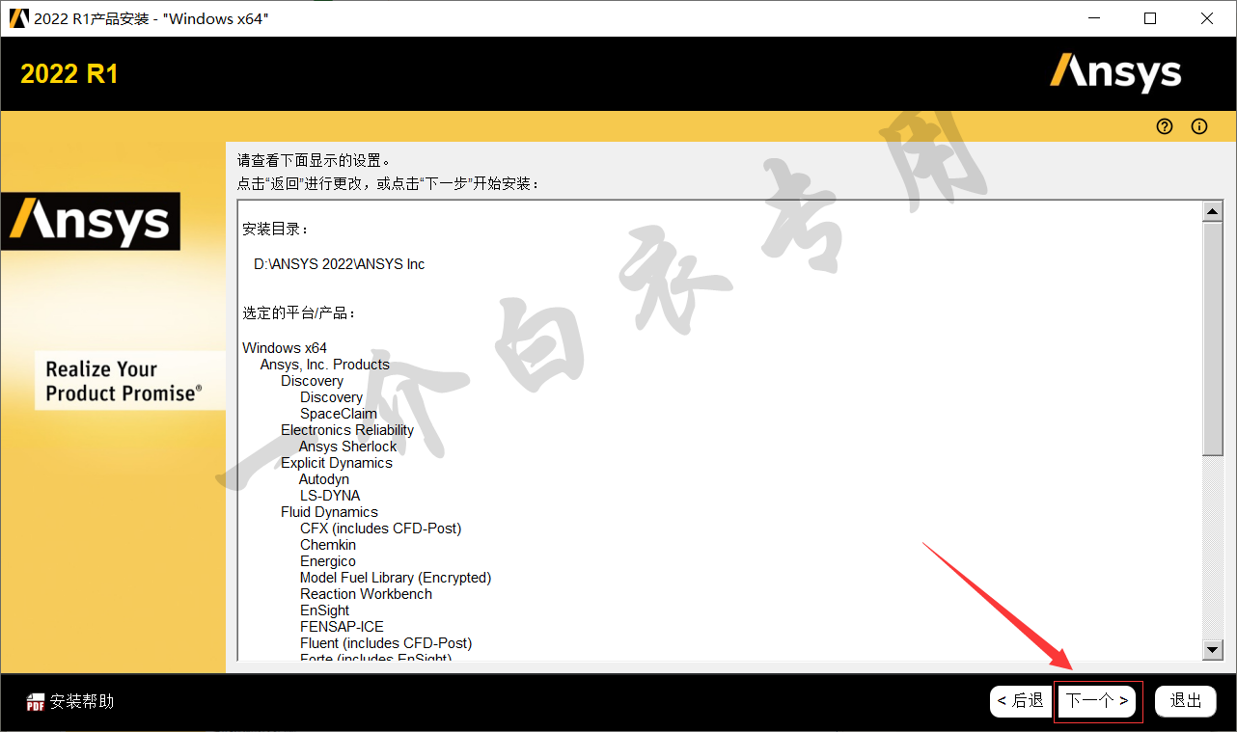Select Fluent (includes CFD-Post) entry
Viewport: 1237px width, 732px height.
click(x=386, y=643)
